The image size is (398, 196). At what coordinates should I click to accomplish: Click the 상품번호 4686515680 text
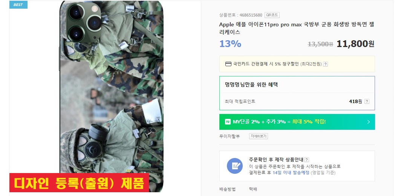(241, 15)
